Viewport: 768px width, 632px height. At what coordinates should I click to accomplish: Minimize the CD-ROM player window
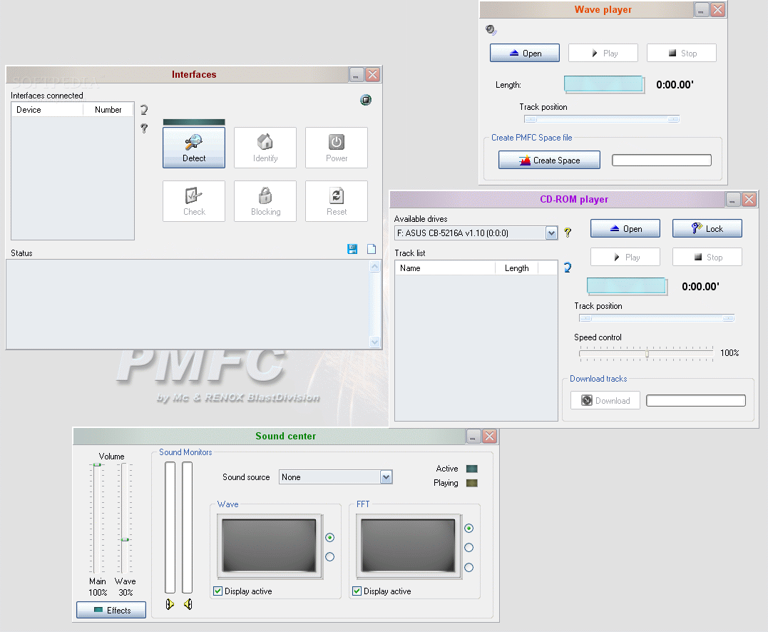tap(733, 200)
